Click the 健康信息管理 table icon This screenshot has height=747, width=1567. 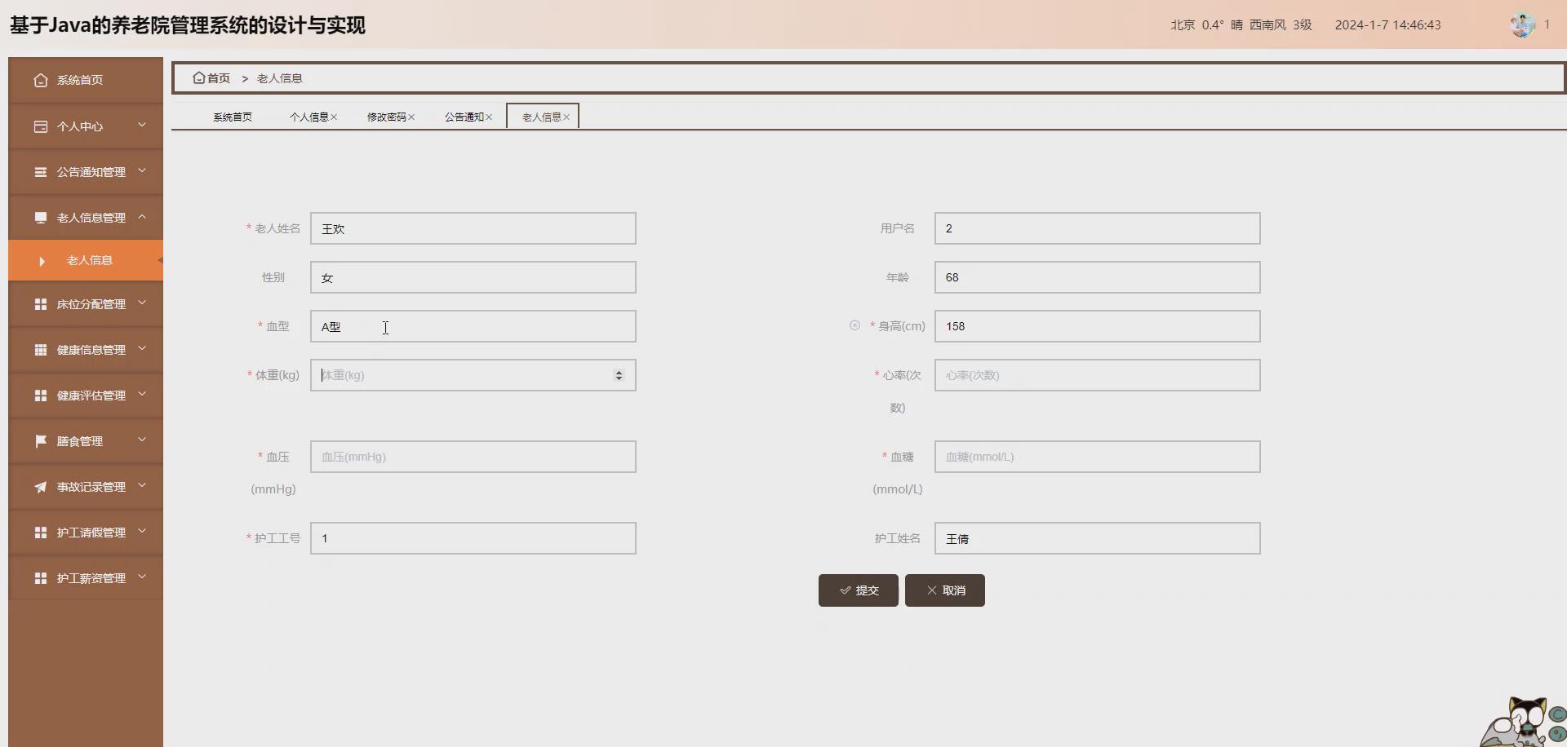point(41,350)
